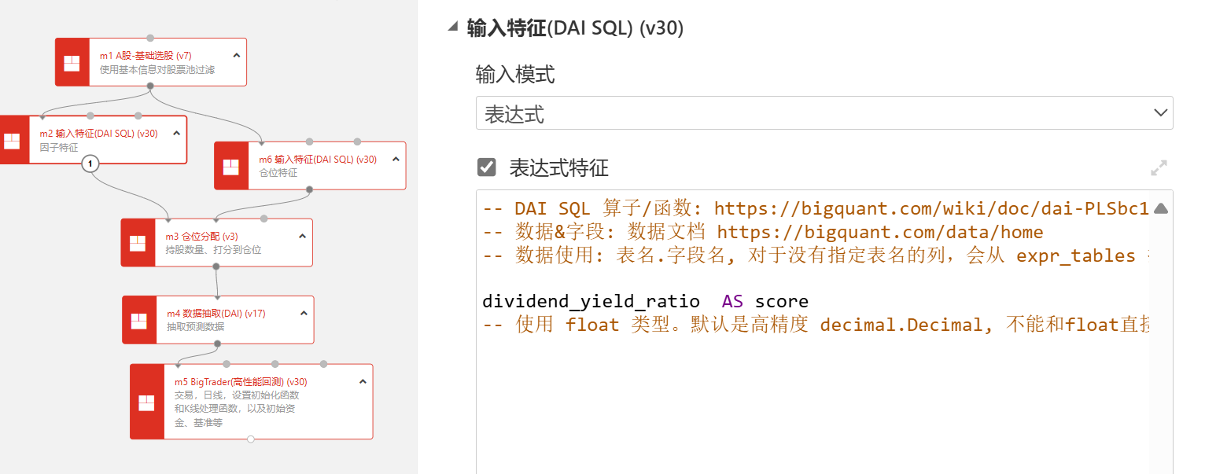Click the m4 数据抽取 module icon
This screenshot has height=474, width=1205.
(x=139, y=320)
